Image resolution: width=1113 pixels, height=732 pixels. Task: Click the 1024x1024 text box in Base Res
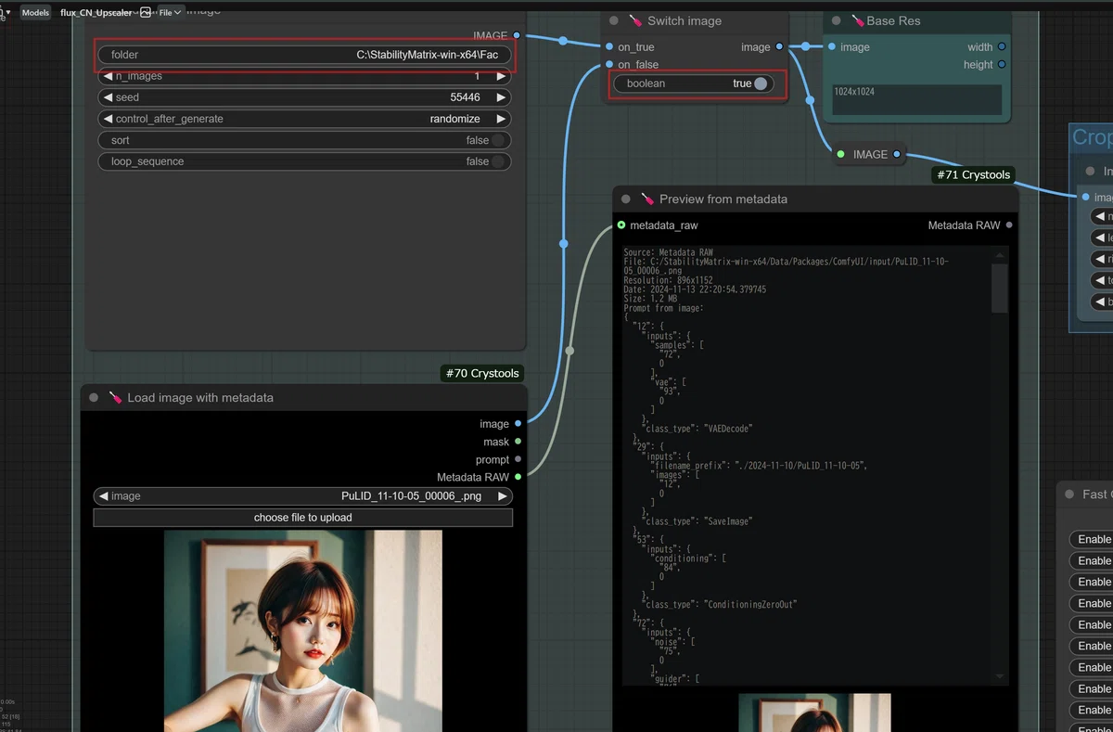tap(916, 100)
